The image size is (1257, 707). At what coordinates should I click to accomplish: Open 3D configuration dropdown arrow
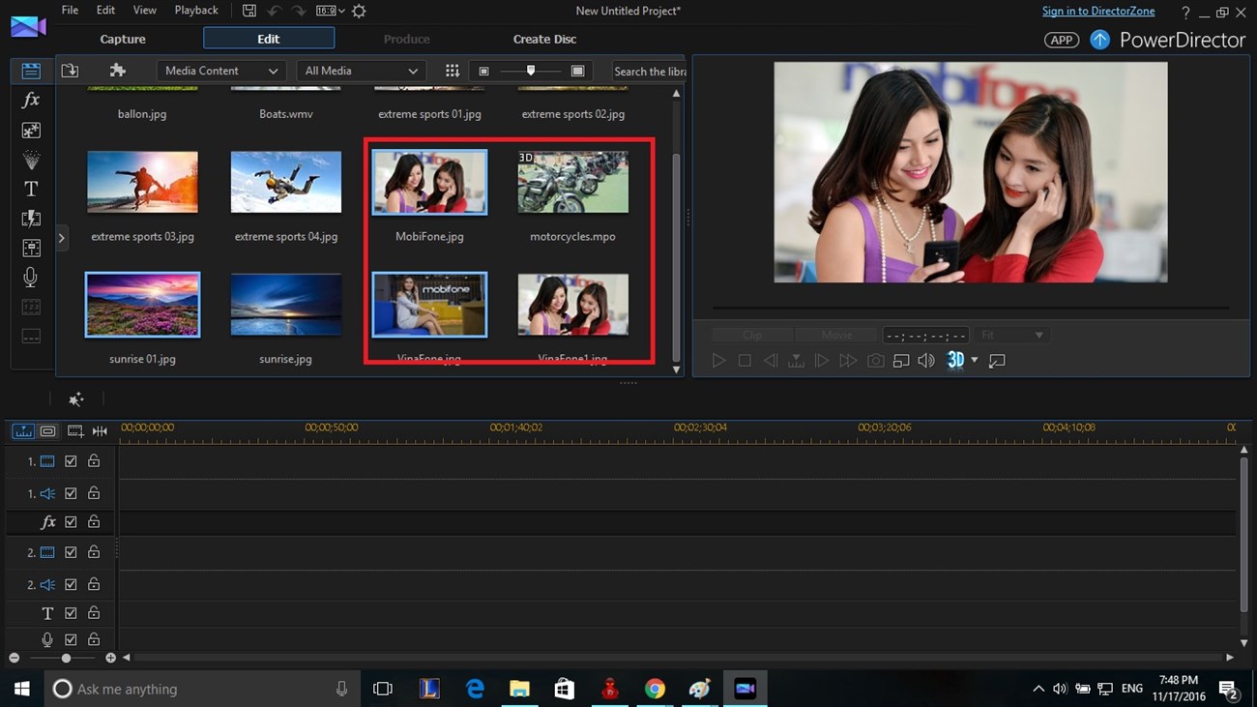(x=975, y=361)
